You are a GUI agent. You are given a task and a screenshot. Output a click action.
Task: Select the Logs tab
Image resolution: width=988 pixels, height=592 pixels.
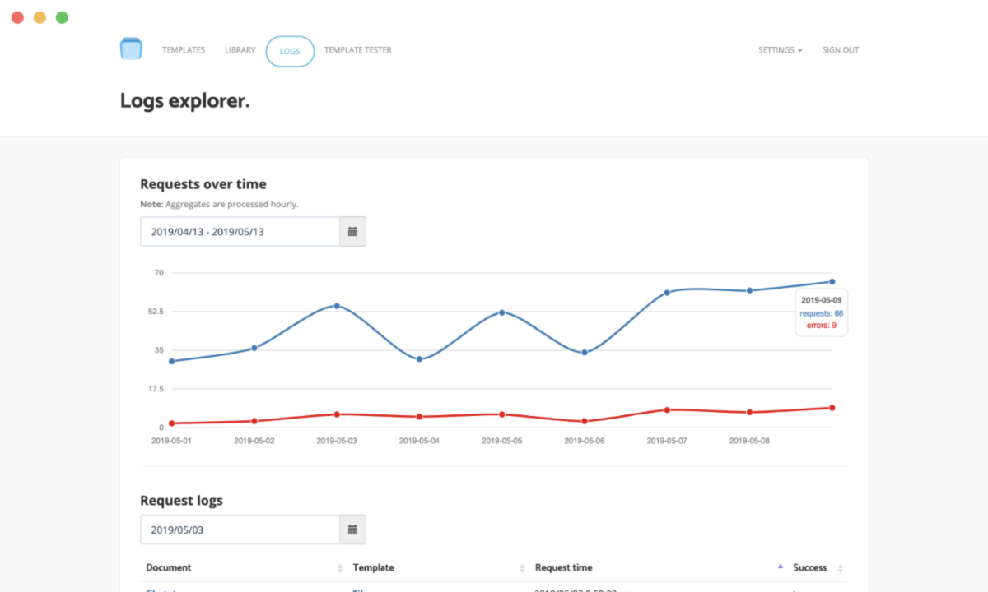click(x=290, y=51)
